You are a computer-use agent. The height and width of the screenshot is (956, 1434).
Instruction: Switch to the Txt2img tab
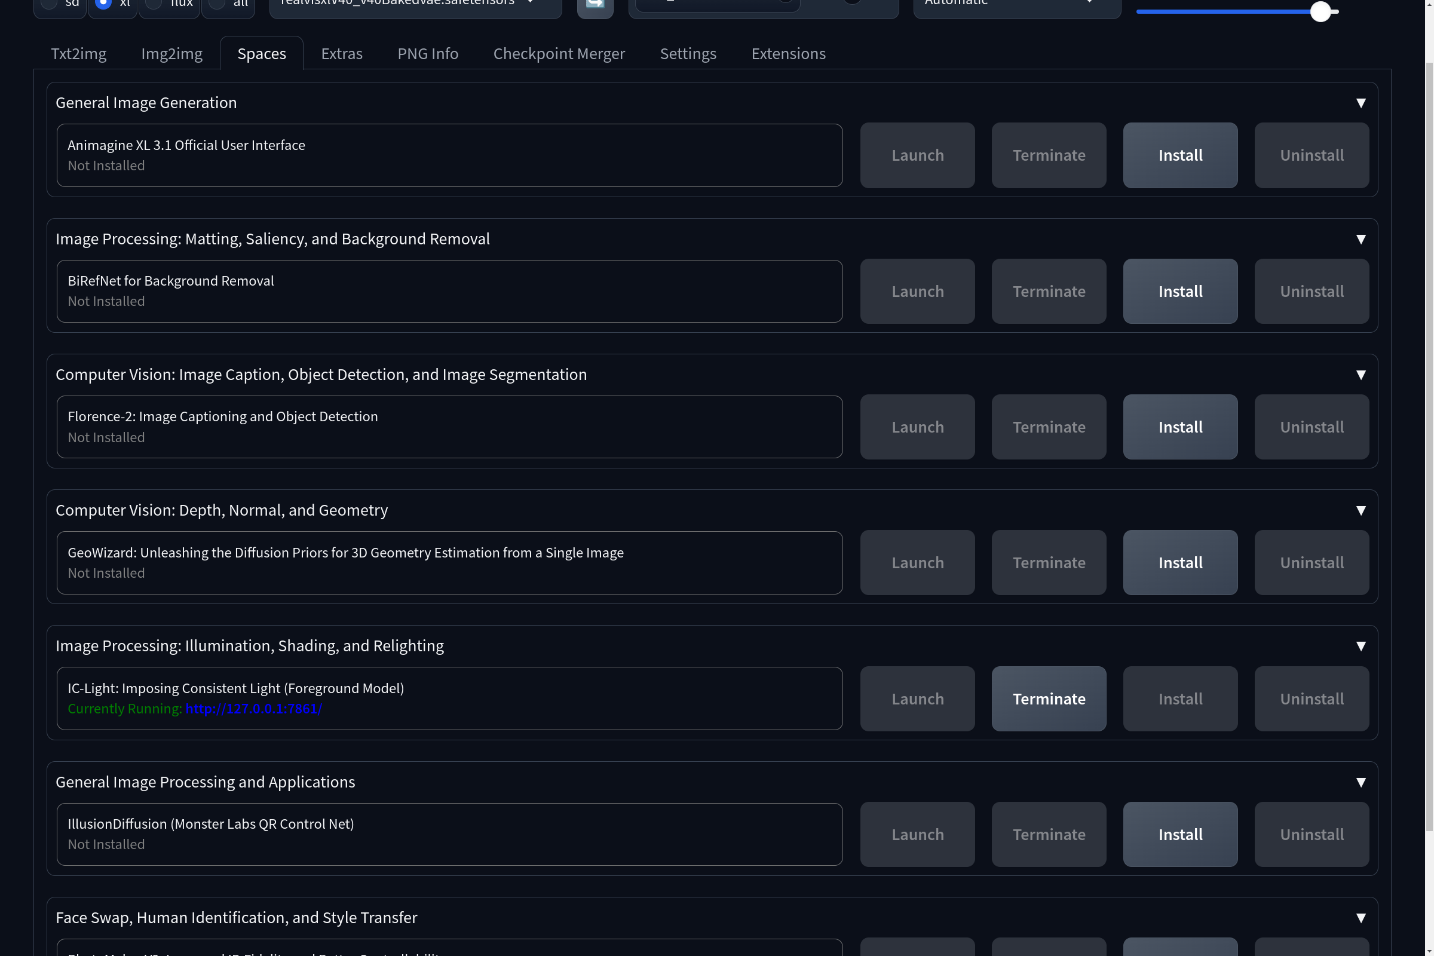tap(79, 54)
